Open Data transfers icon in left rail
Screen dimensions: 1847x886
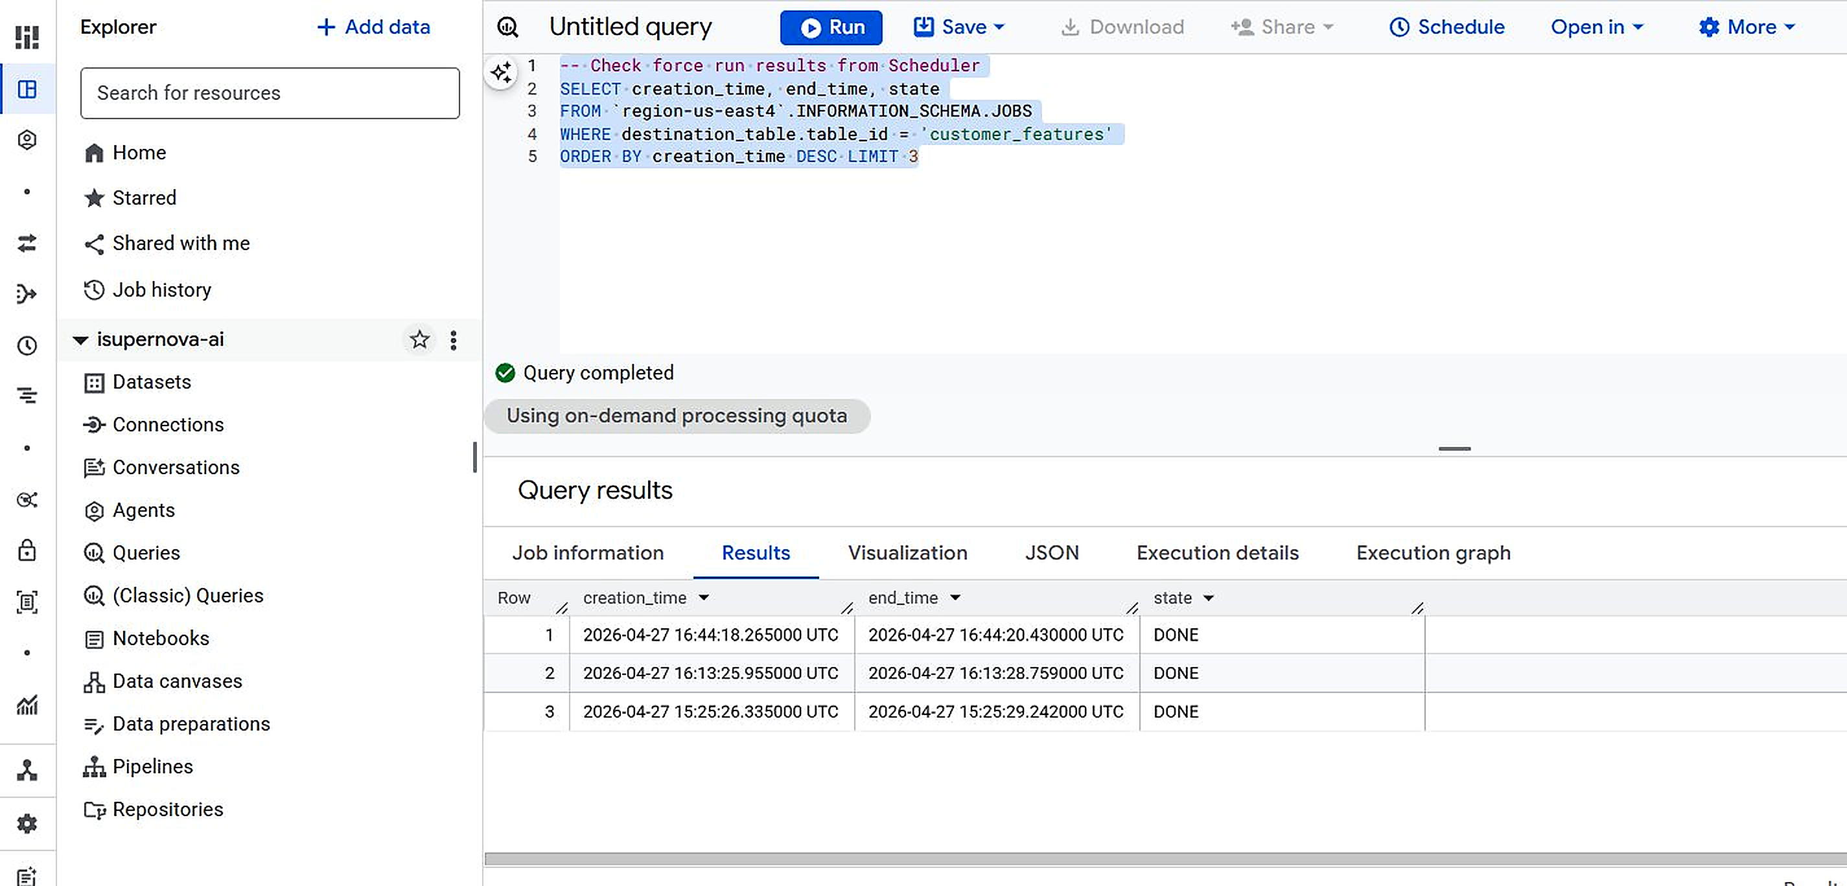[x=27, y=243]
